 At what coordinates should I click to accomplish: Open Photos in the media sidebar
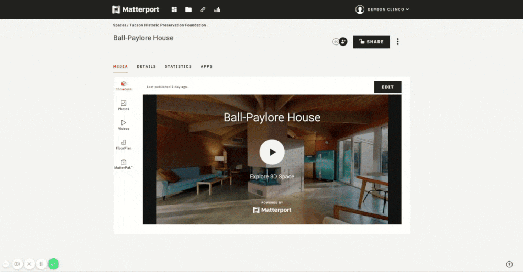click(x=124, y=105)
